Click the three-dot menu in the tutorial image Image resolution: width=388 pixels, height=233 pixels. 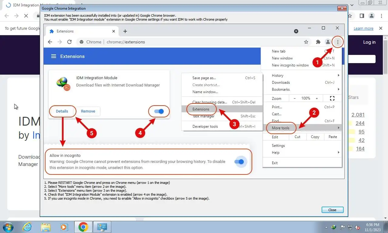click(x=338, y=42)
